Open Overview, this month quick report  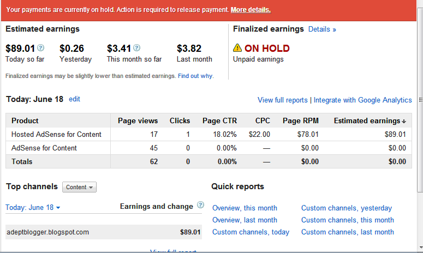[x=245, y=208]
